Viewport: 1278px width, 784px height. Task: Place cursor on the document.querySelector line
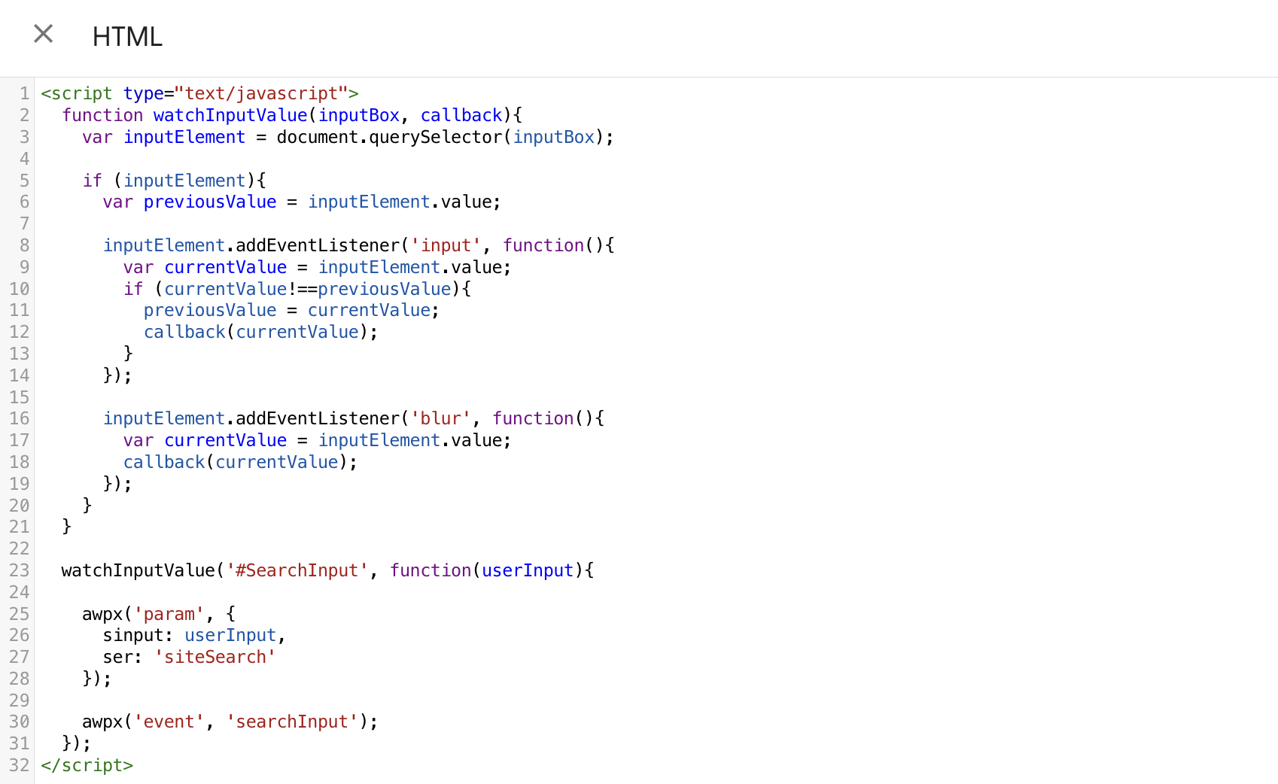coord(348,137)
